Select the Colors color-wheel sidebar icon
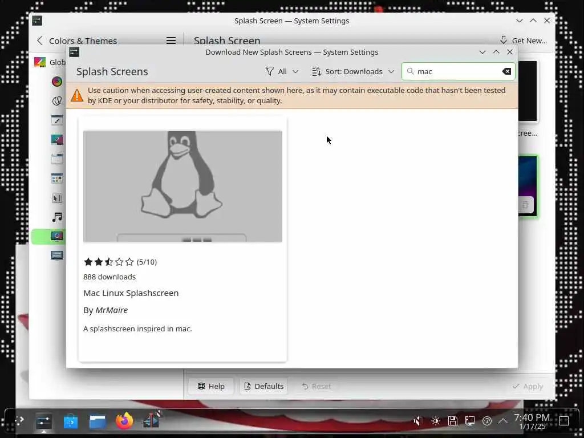584x438 pixels. [57, 81]
